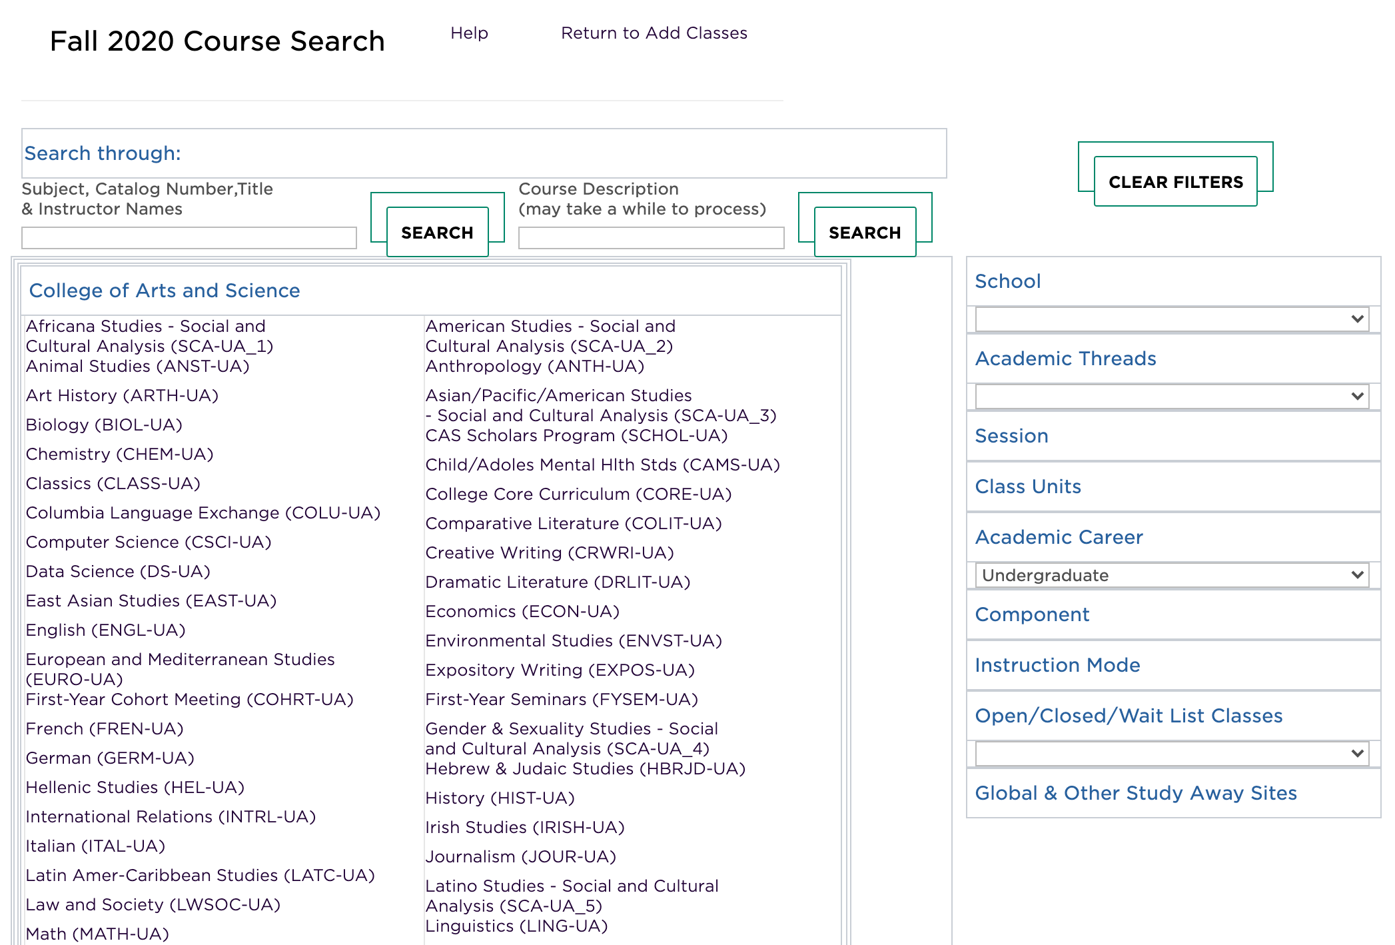Image resolution: width=1395 pixels, height=945 pixels.
Task: Focus the Course Description search input
Action: click(x=652, y=238)
